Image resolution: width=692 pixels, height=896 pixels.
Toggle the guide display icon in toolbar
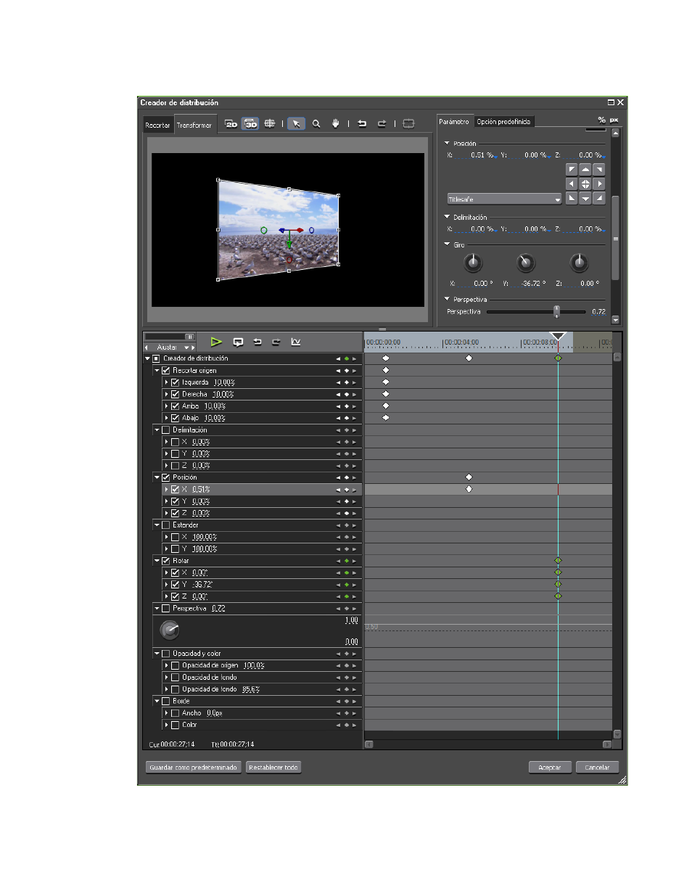(x=270, y=123)
